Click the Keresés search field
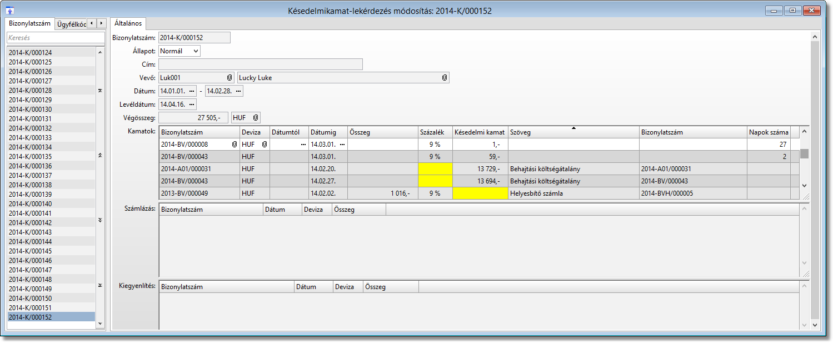 [55, 38]
